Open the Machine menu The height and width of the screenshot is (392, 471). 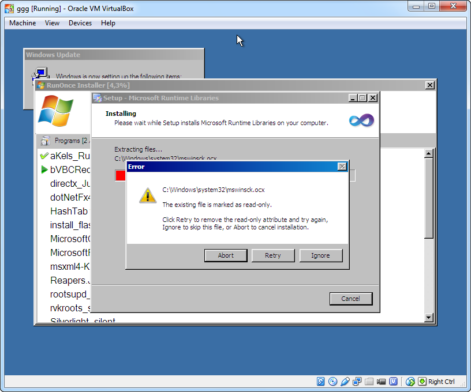tap(23, 23)
